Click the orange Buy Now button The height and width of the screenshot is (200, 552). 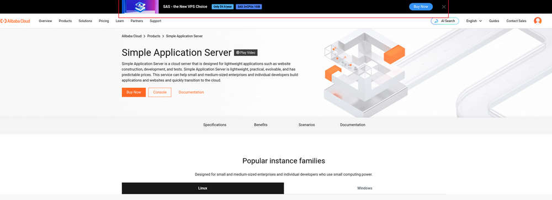click(x=134, y=92)
